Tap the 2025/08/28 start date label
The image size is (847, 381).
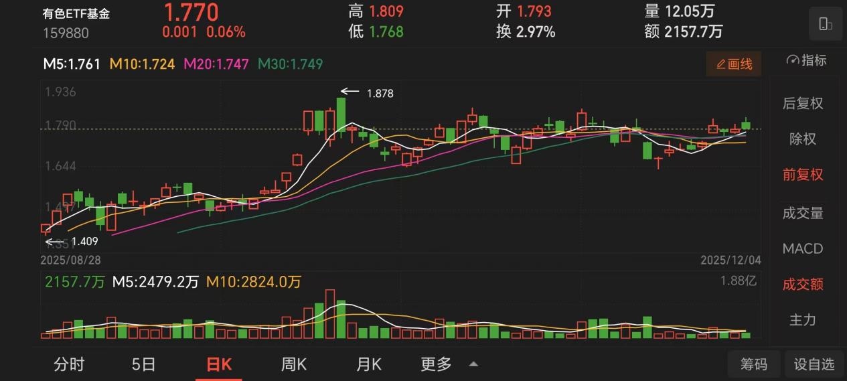[x=70, y=260]
